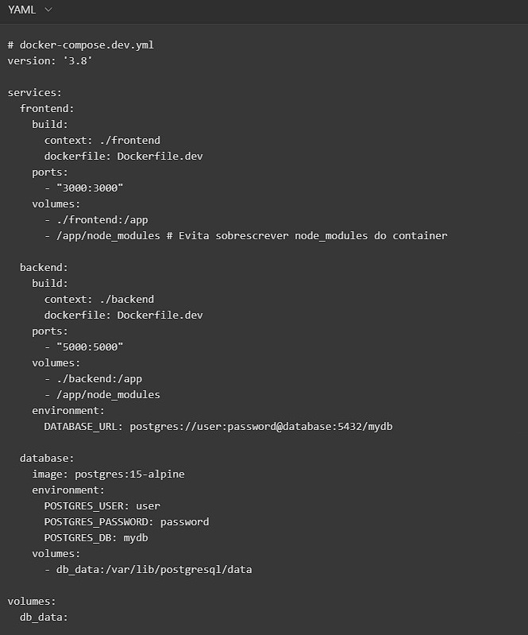Image resolution: width=528 pixels, height=635 pixels.
Task: Click the "5000:5000" port mapping
Action: [90, 347]
